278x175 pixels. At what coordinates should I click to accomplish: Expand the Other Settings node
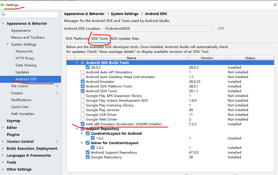click(x=3, y=169)
